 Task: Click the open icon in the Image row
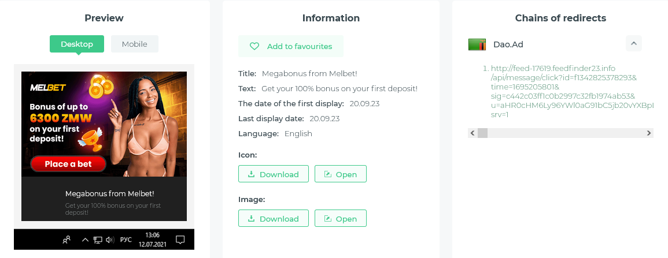click(x=328, y=219)
